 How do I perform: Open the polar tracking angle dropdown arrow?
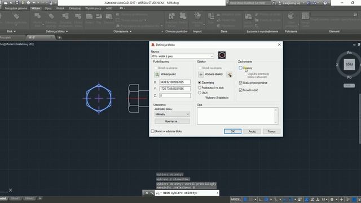click(271, 199)
